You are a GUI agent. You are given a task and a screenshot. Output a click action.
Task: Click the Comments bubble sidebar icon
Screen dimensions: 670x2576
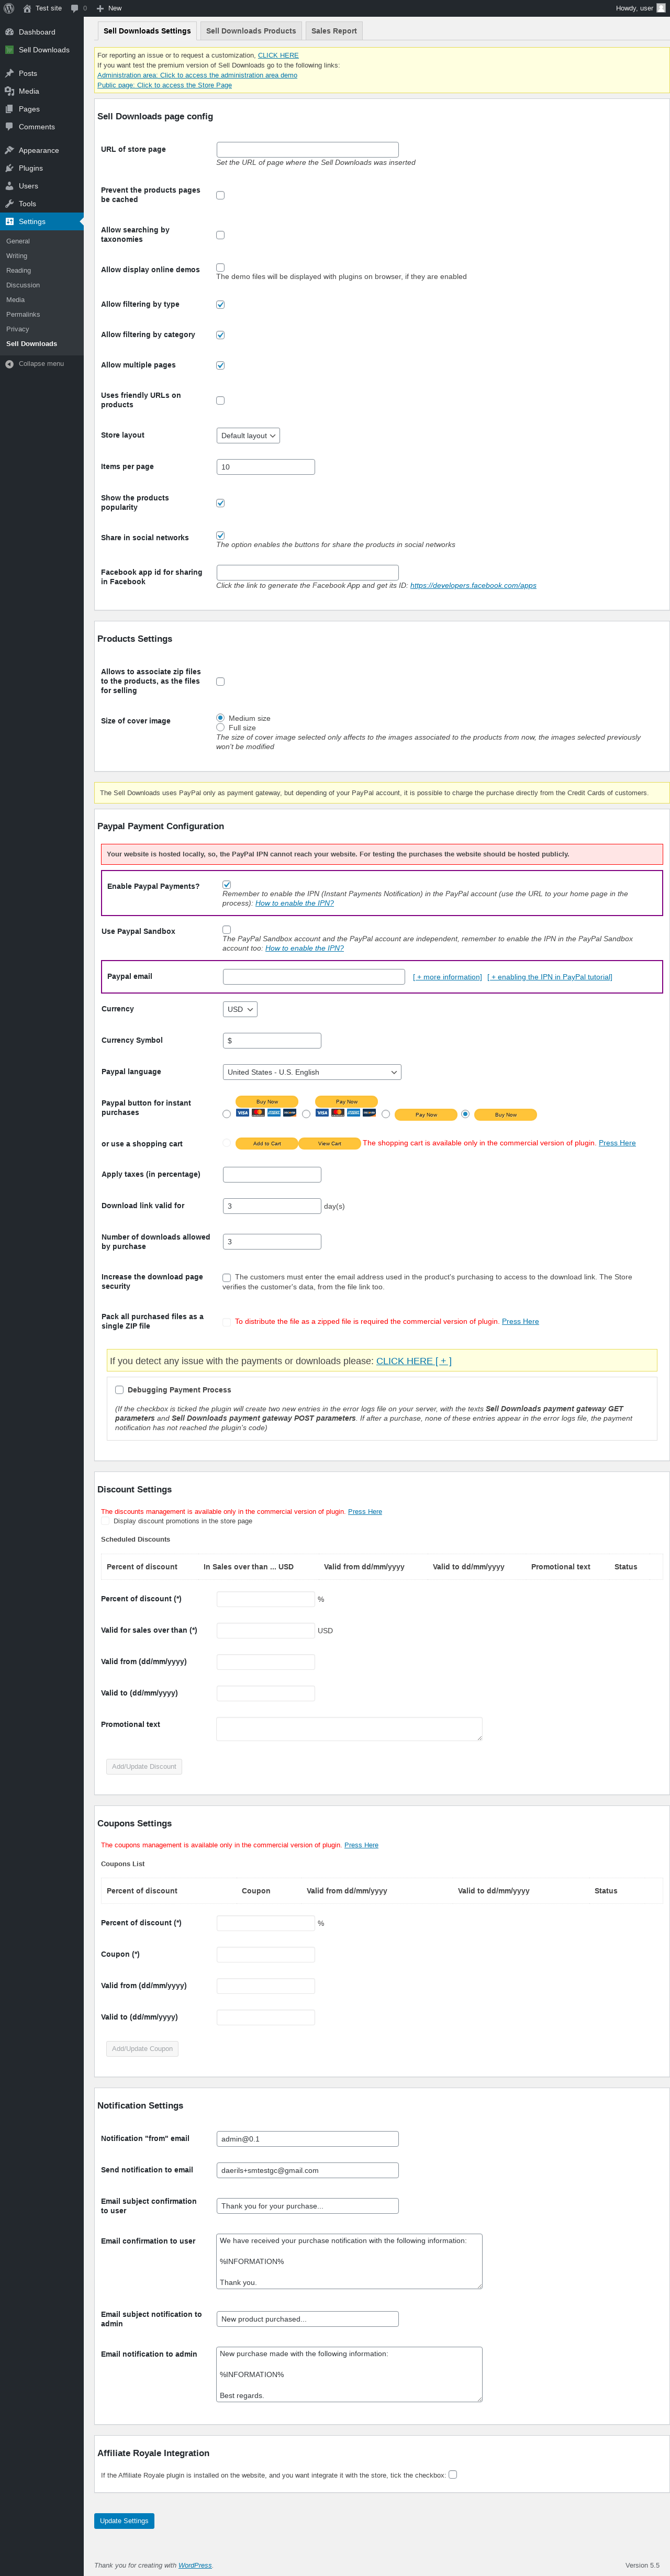[10, 127]
